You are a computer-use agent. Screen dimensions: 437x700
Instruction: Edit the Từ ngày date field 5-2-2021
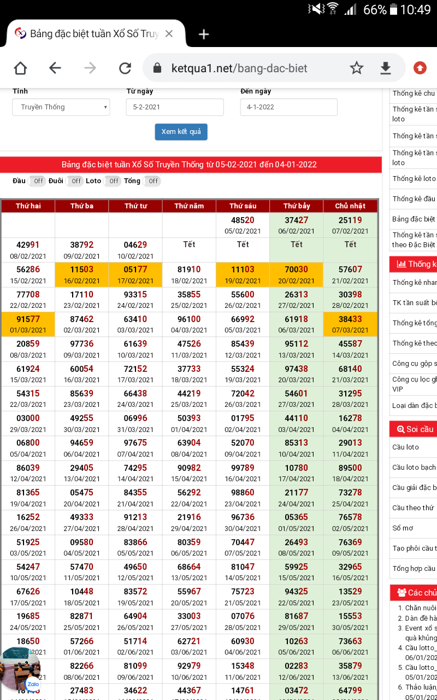175,107
